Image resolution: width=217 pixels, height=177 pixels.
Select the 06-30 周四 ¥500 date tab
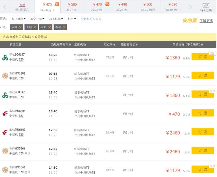point(148,7)
